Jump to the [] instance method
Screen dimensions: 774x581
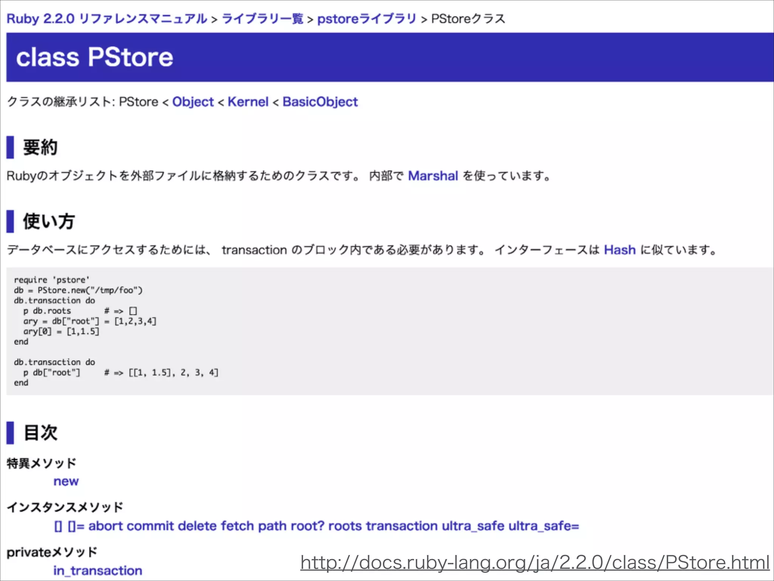coord(58,526)
